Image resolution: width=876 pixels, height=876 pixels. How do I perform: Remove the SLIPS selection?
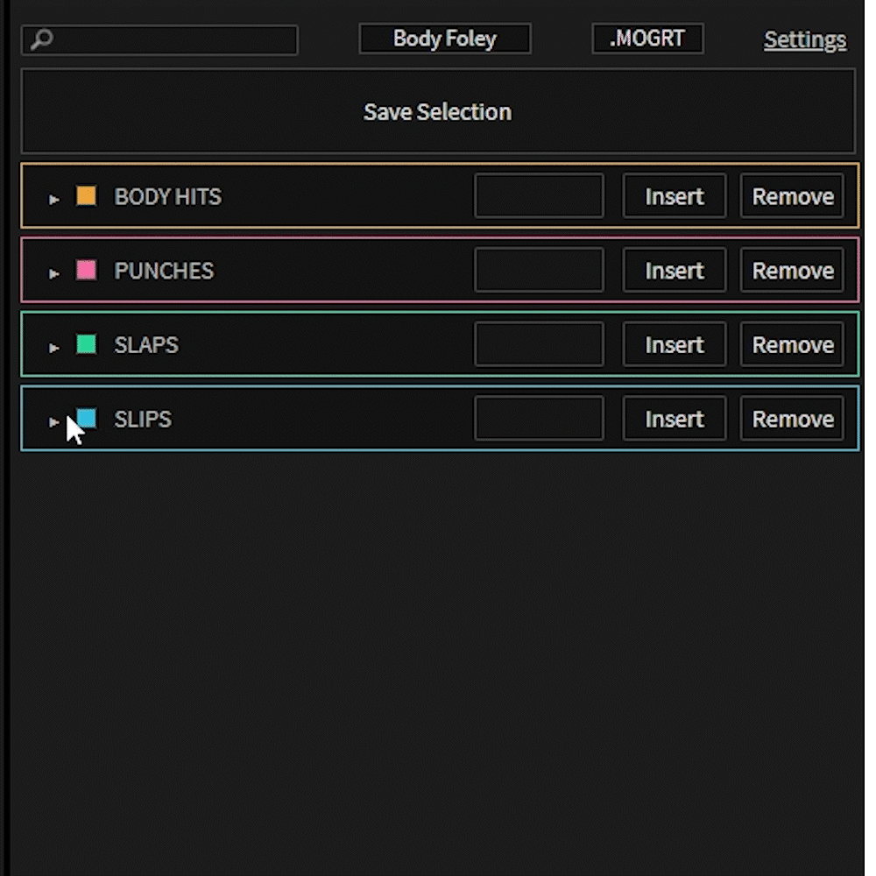click(792, 419)
